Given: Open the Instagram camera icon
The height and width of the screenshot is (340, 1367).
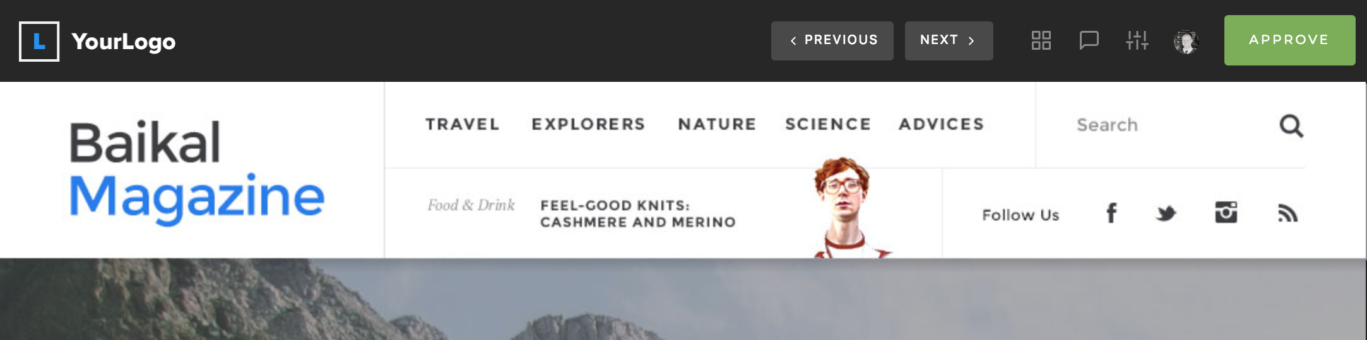Looking at the screenshot, I should (x=1226, y=213).
